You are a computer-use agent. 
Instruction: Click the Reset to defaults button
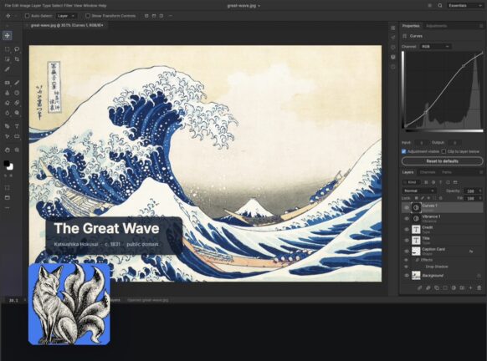(443, 161)
